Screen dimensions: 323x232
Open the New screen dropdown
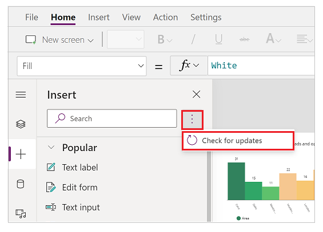click(x=59, y=40)
